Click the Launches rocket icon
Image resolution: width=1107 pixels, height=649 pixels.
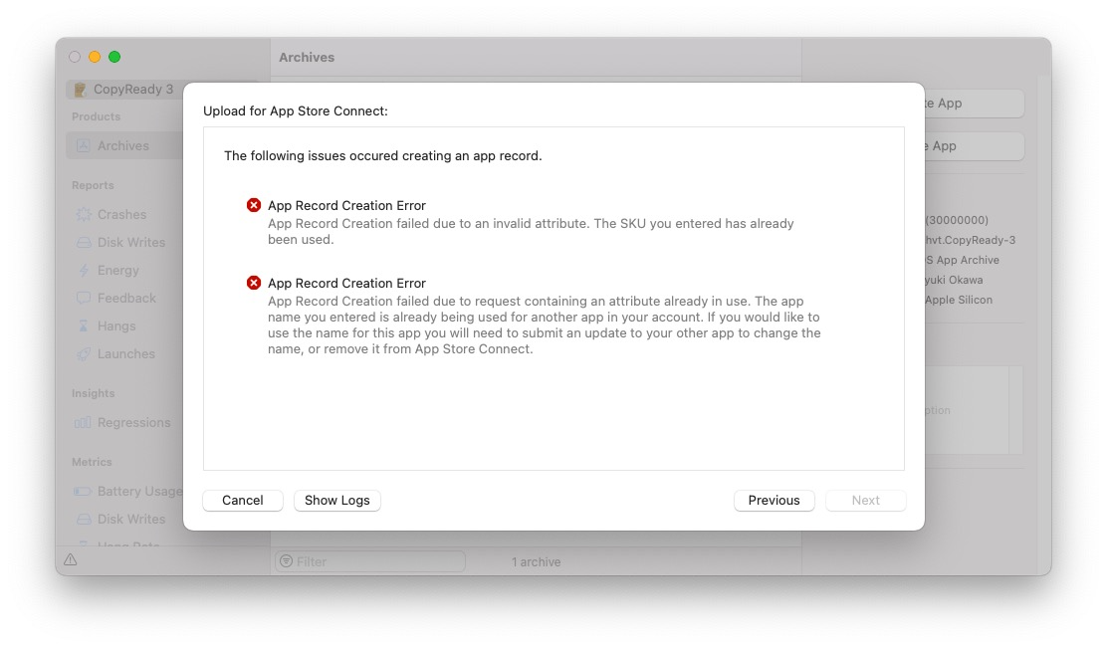pos(84,353)
